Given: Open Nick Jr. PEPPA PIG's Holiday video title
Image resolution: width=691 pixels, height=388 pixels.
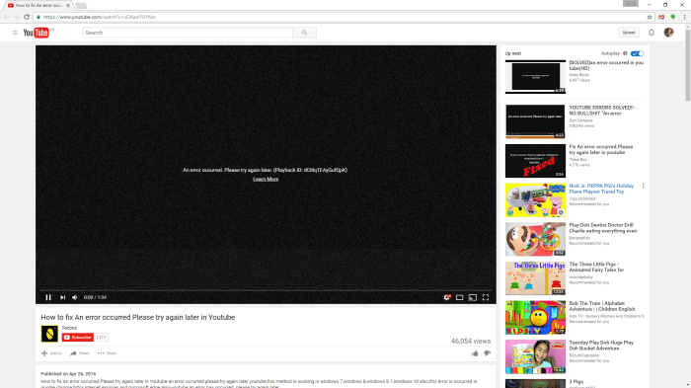Looking at the screenshot, I should point(601,189).
